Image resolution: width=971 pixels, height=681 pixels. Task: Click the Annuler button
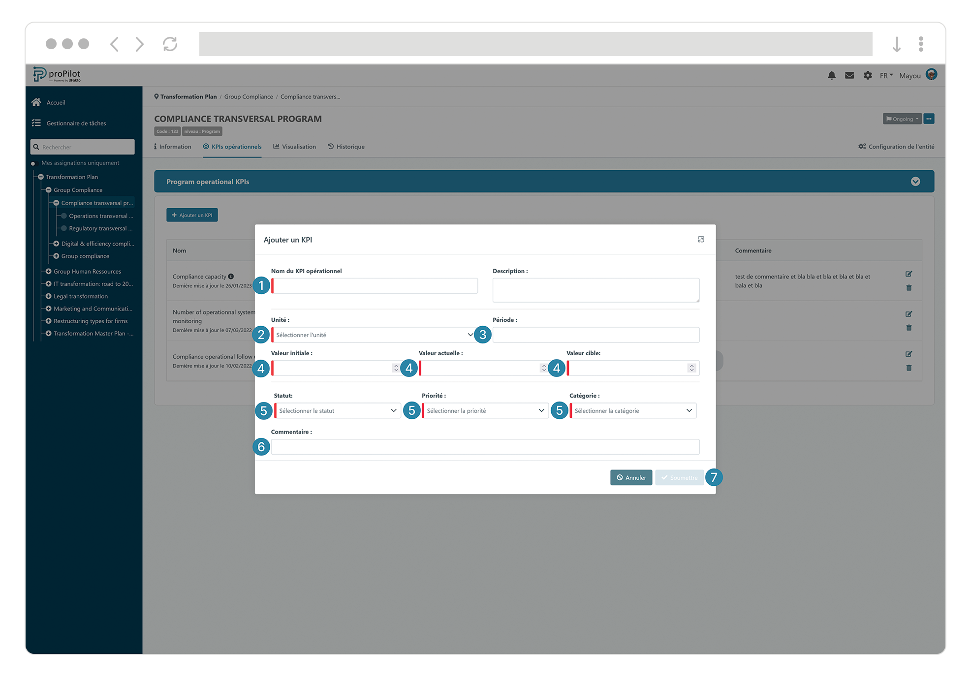click(x=631, y=477)
